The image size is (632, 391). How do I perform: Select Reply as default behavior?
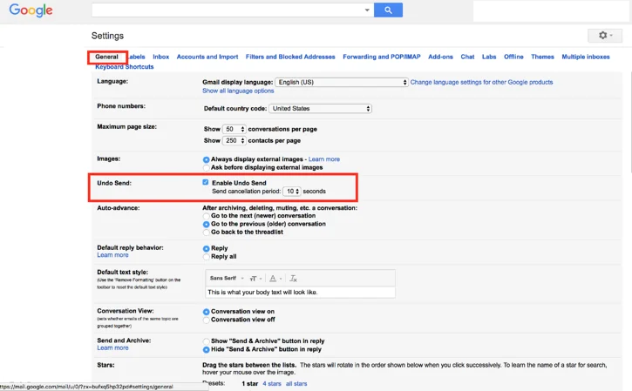point(206,248)
